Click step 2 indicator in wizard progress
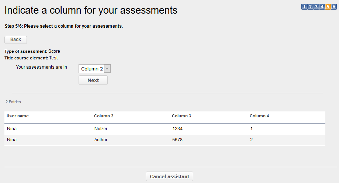Screen dimensions: 339x183 click(x=310, y=7)
